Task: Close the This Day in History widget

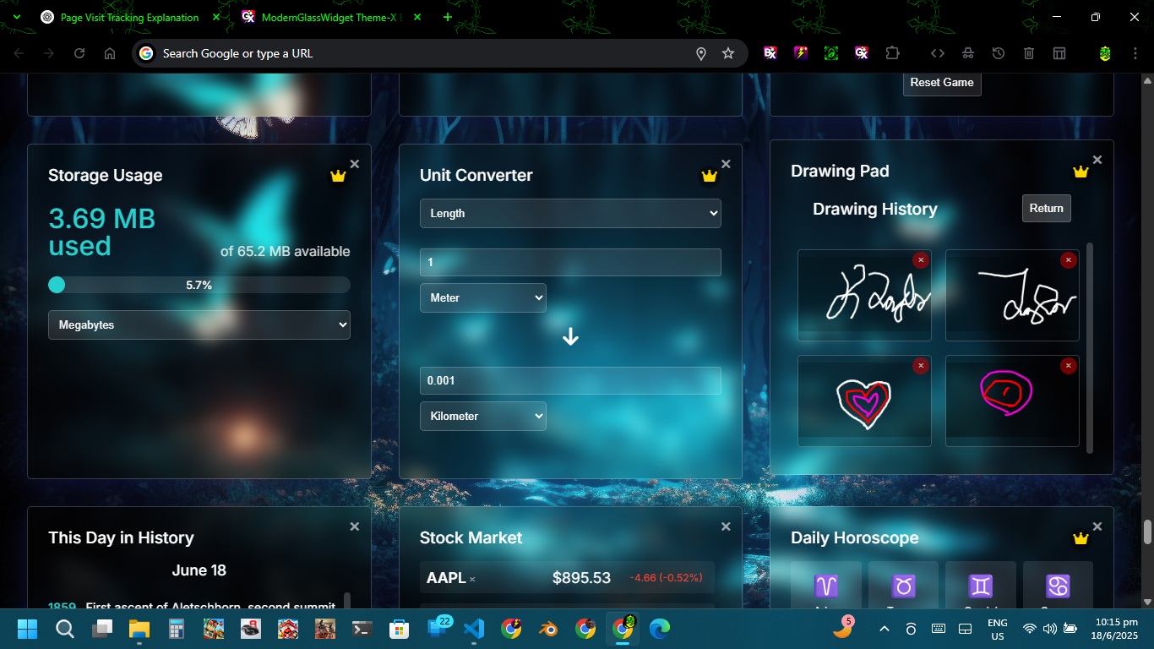Action: [355, 526]
